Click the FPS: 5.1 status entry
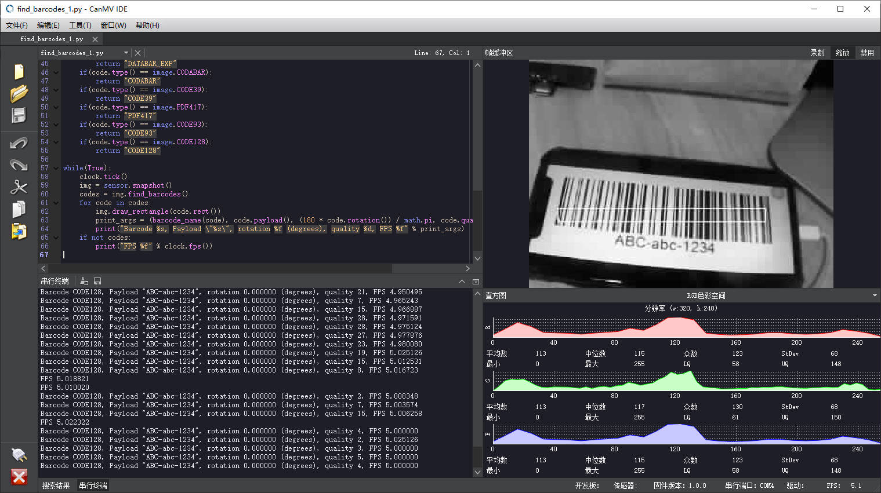 coord(844,485)
